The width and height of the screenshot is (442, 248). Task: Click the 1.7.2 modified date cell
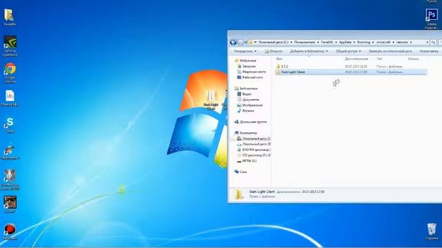tap(356, 66)
